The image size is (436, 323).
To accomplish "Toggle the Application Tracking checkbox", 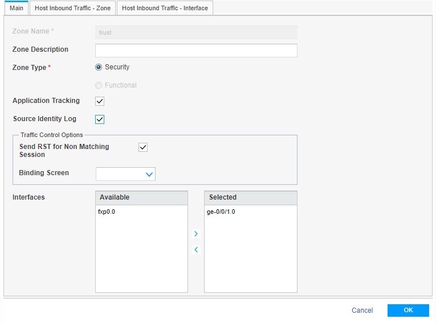I will [100, 101].
